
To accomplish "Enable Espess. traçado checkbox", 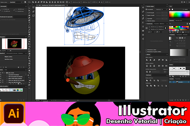I will point(146,15).
